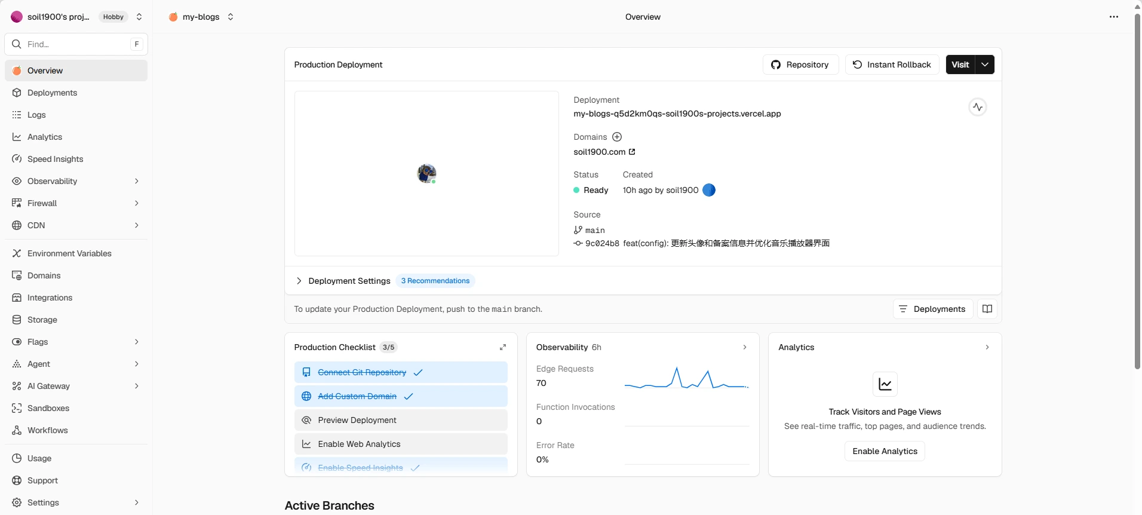The width and height of the screenshot is (1142, 515).
Task: Open the deployment URL link
Action: 677,114
